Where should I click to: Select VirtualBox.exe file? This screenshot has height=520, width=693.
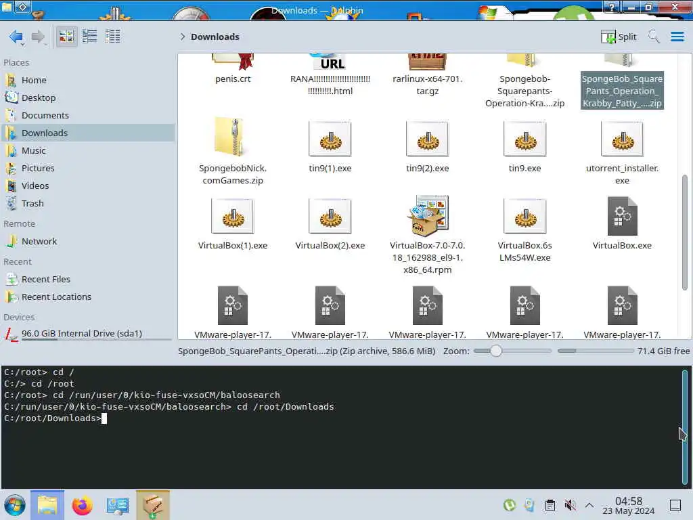pyautogui.click(x=622, y=223)
